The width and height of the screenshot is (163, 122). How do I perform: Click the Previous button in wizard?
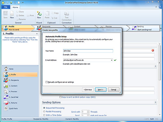tap(88, 90)
